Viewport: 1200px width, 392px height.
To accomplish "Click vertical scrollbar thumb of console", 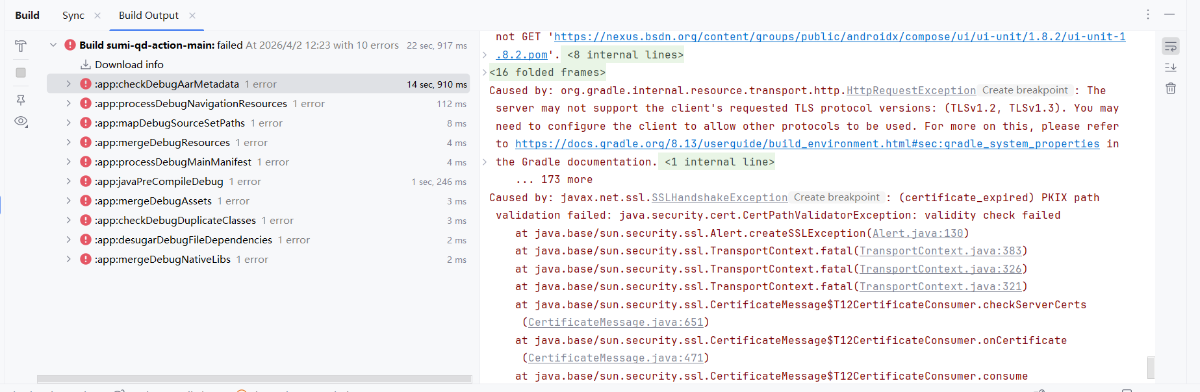I will 1151,367.
